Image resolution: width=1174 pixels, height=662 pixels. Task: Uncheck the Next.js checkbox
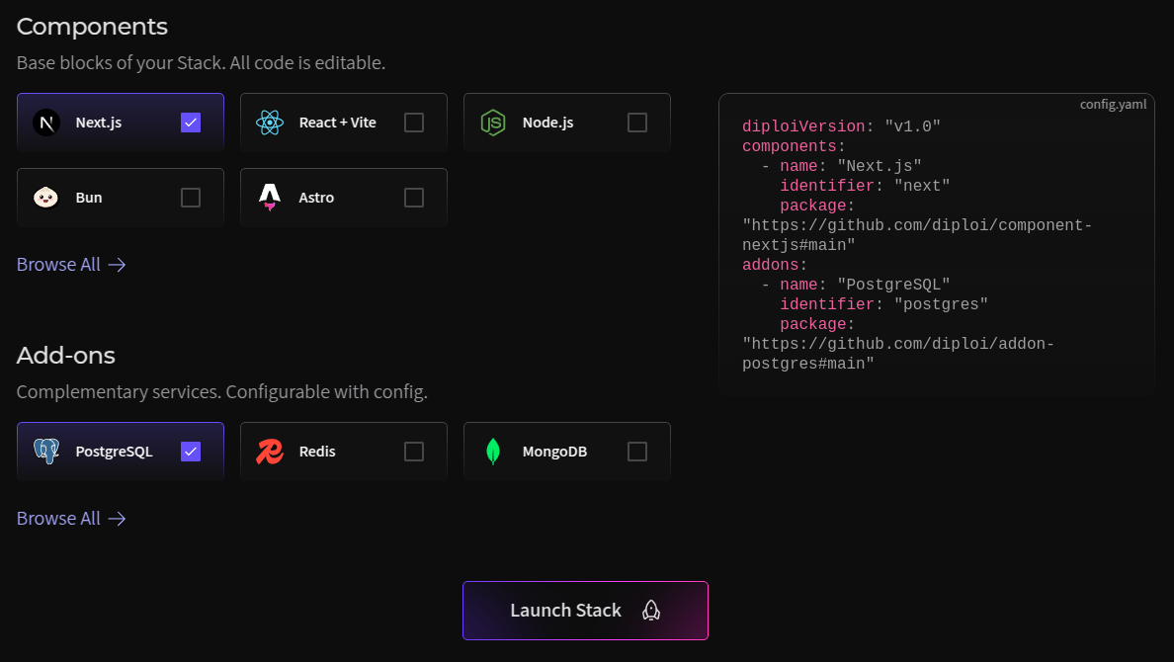191,123
